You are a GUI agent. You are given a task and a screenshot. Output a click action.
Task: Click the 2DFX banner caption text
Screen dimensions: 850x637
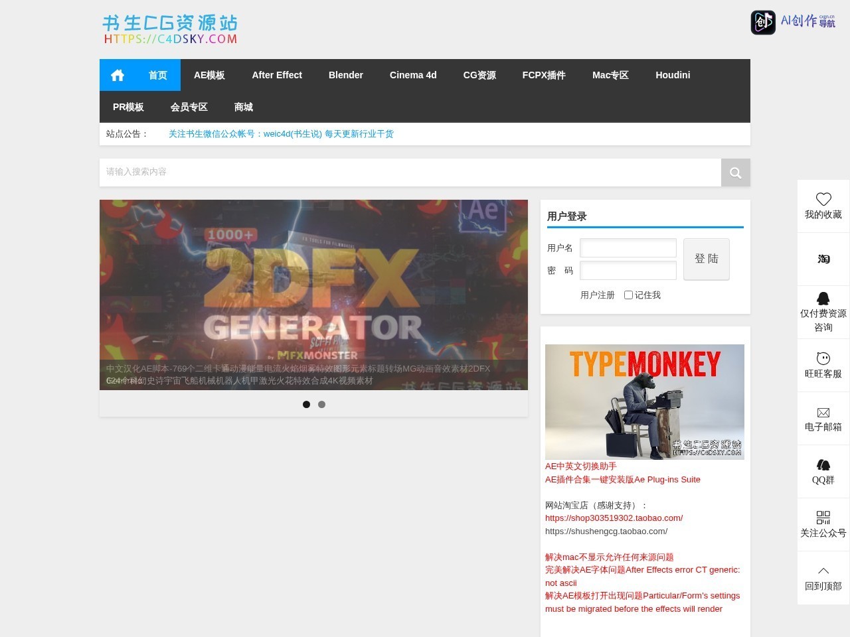click(298, 375)
